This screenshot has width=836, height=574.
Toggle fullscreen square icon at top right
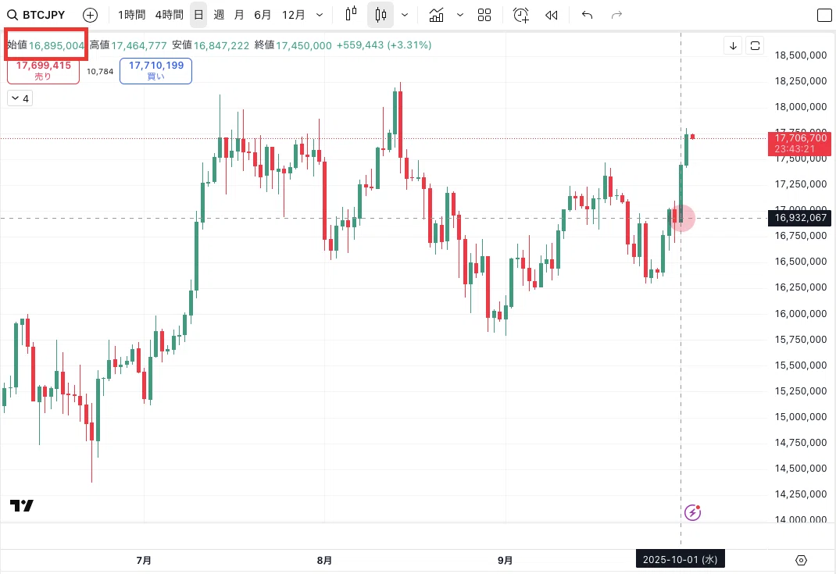pyautogui.click(x=824, y=15)
